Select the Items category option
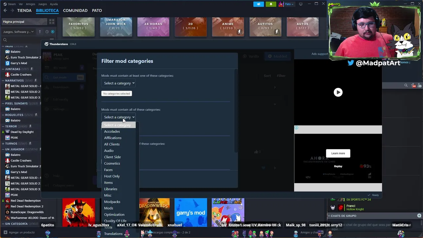423x238 pixels. [108, 182]
